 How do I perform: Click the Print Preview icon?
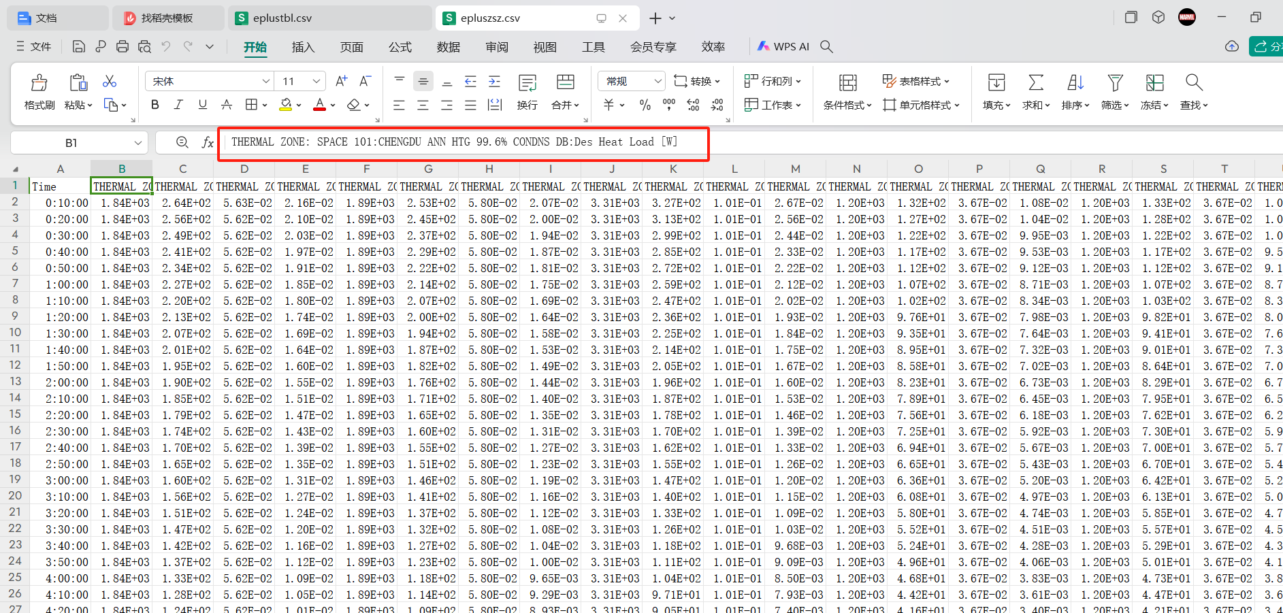point(144,46)
